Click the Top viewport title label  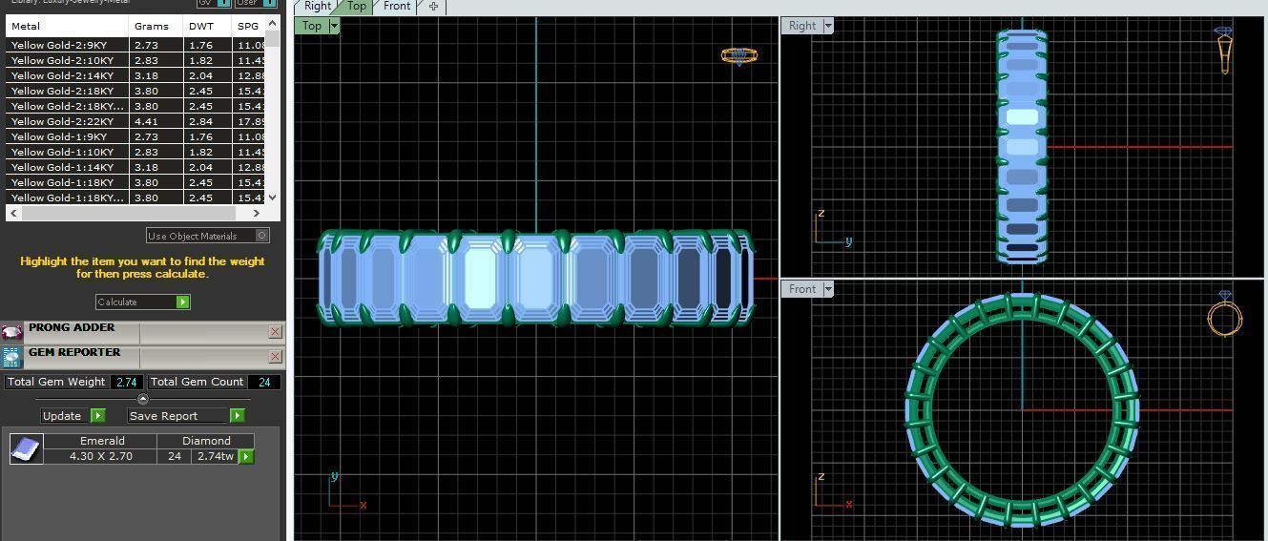point(312,26)
